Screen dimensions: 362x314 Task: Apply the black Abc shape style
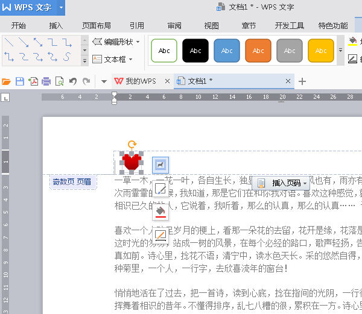(x=195, y=51)
